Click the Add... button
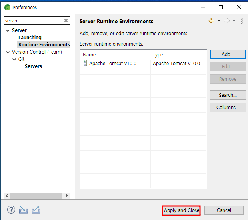The height and width of the screenshot is (220, 248). click(228, 54)
